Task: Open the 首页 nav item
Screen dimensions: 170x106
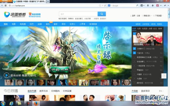Action: [6, 24]
